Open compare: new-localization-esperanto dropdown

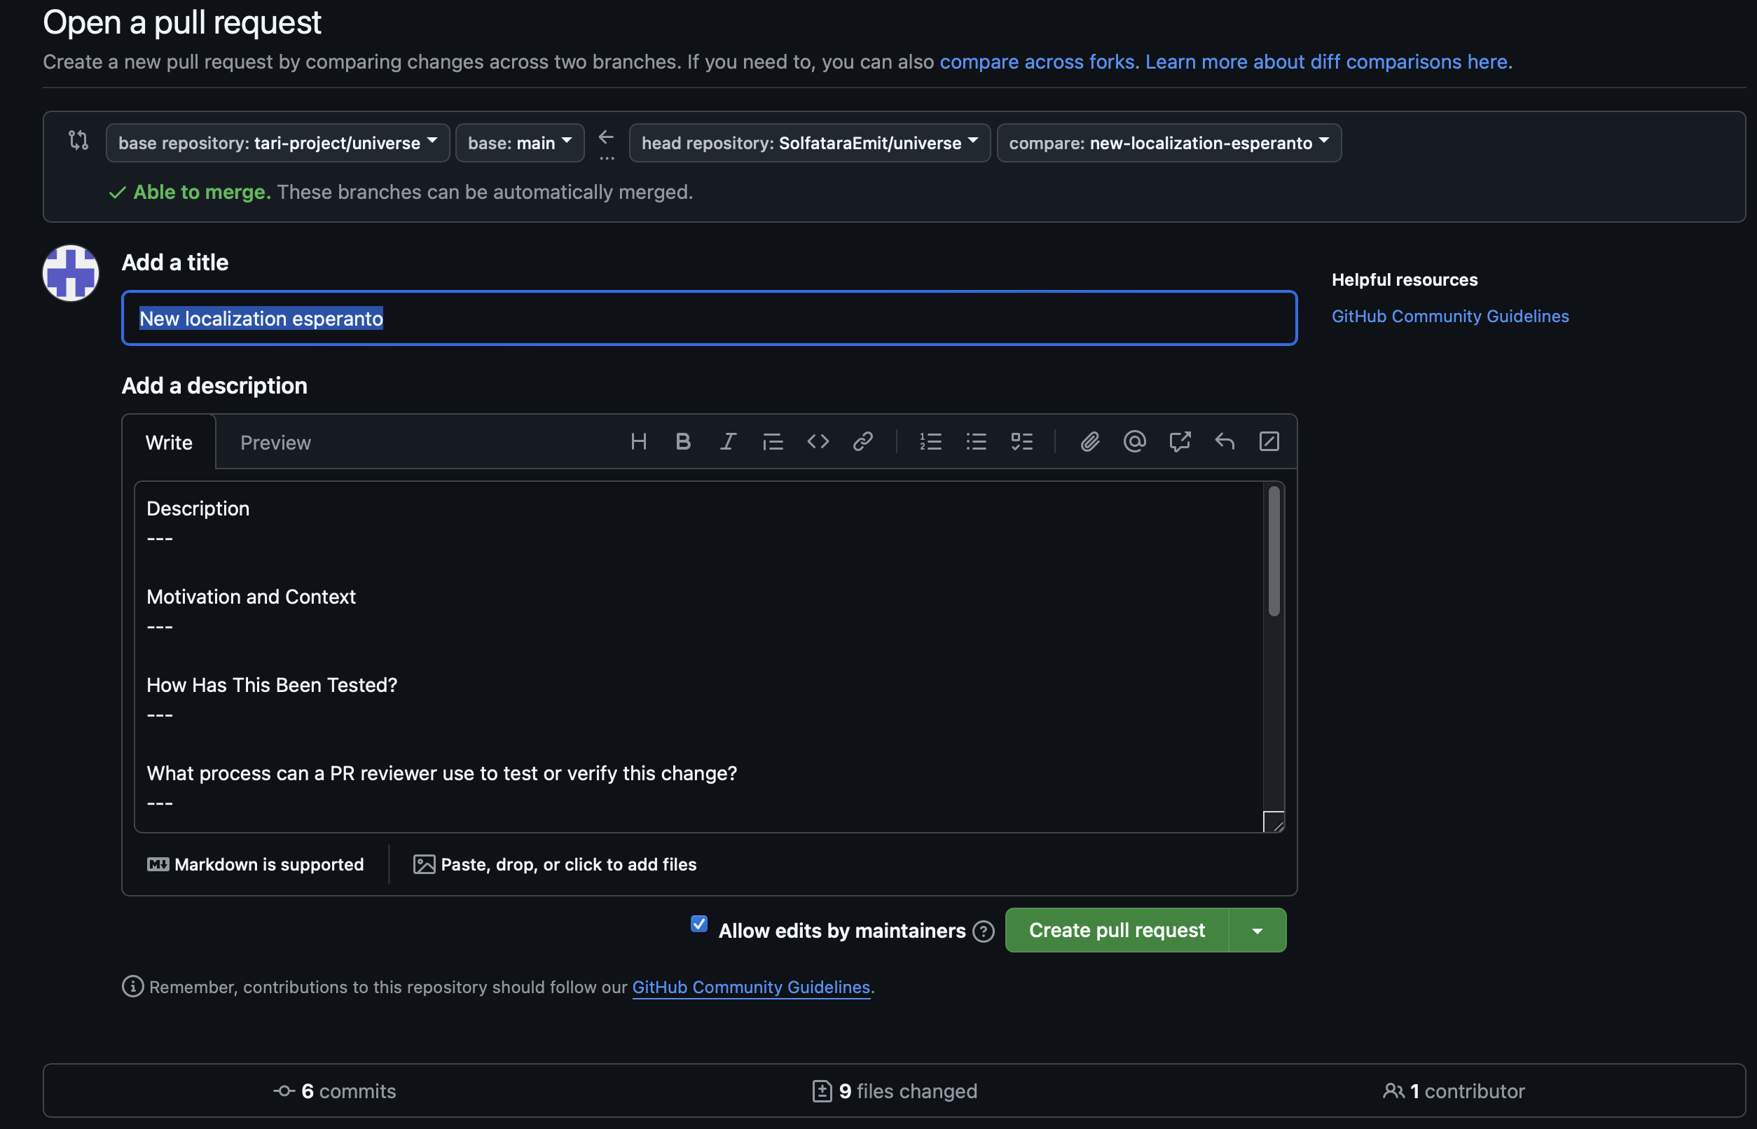(1169, 143)
